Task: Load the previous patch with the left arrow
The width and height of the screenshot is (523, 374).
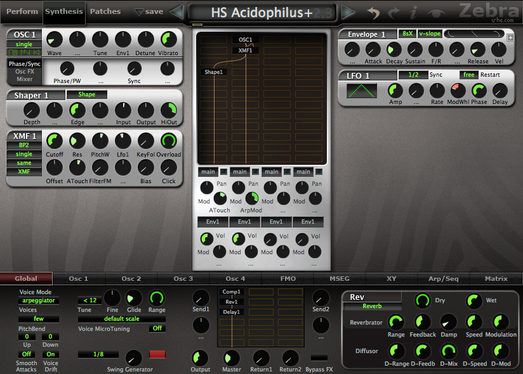Action: click(177, 12)
